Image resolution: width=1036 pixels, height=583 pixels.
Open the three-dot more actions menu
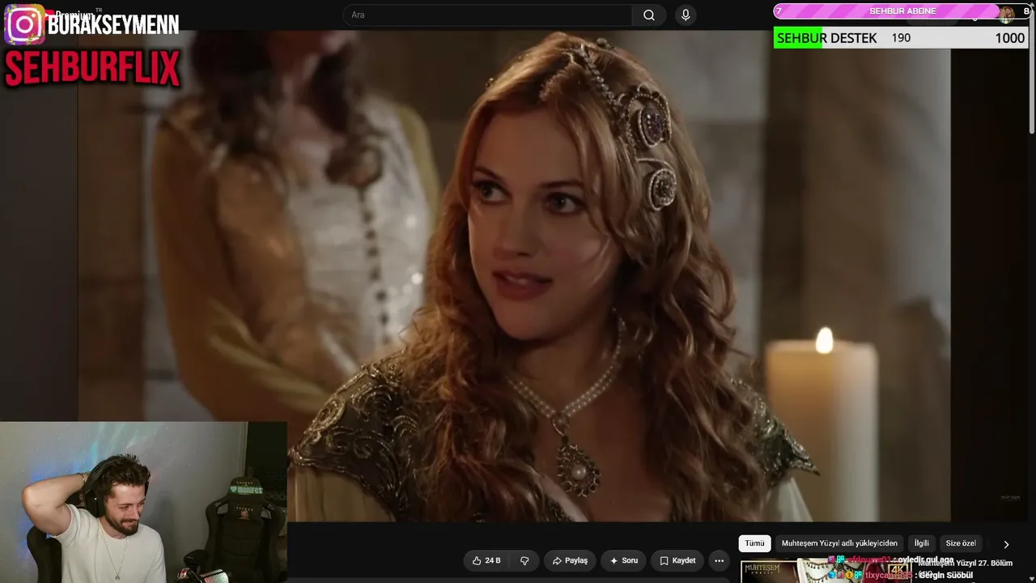click(x=719, y=560)
